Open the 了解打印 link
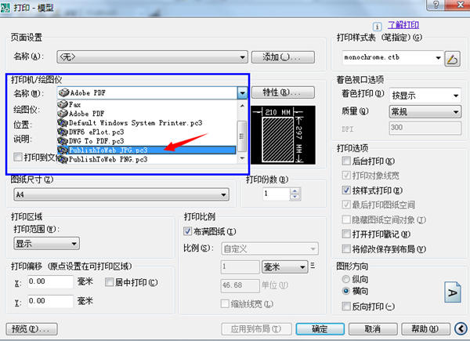Viewport: 470px width, 341px height. [x=403, y=25]
